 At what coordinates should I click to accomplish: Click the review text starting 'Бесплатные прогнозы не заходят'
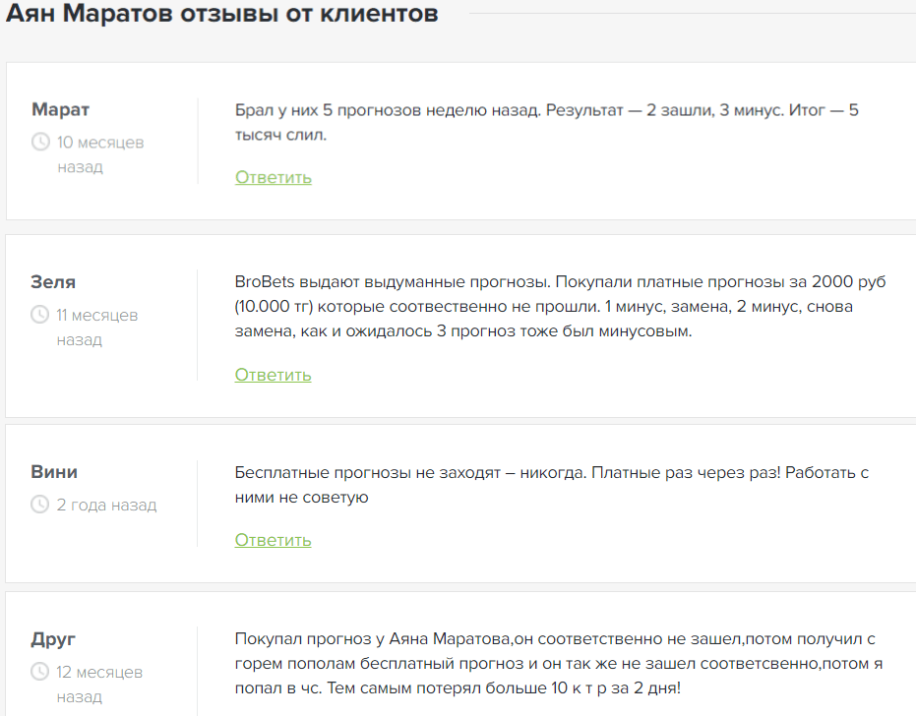(x=551, y=484)
